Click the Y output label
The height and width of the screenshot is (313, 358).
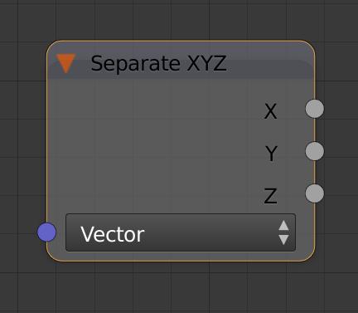271,154
